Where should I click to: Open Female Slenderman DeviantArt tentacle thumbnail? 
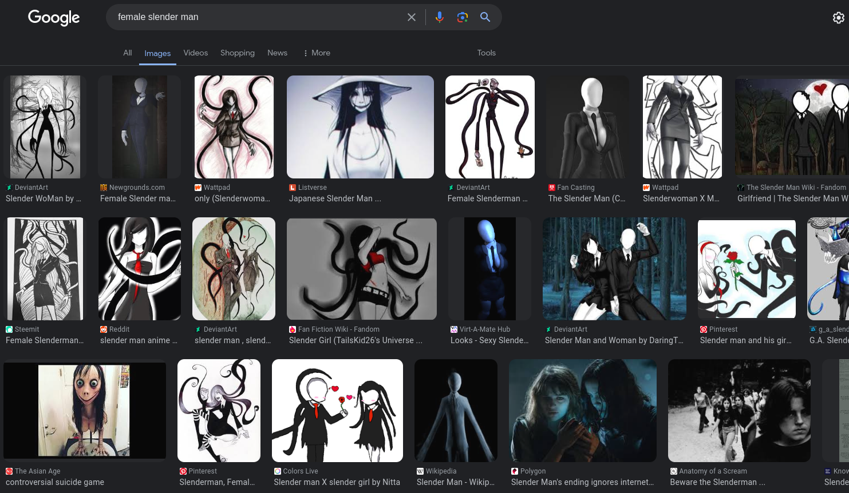pyautogui.click(x=490, y=127)
